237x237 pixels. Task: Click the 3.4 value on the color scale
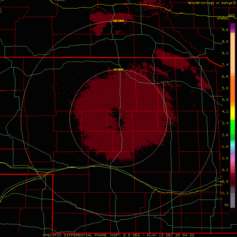click(225, 123)
